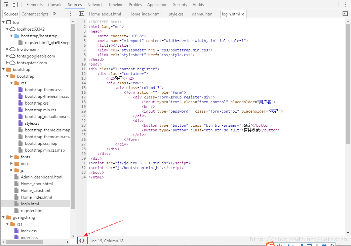Collapse the bootstrap css folder
Screen dimensions: 351x246
[x=11, y=83]
